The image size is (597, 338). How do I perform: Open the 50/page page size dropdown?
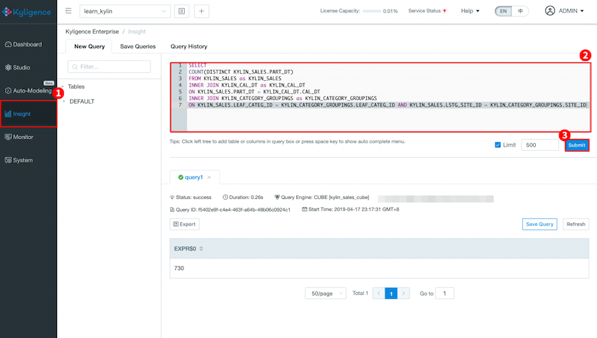(x=325, y=293)
